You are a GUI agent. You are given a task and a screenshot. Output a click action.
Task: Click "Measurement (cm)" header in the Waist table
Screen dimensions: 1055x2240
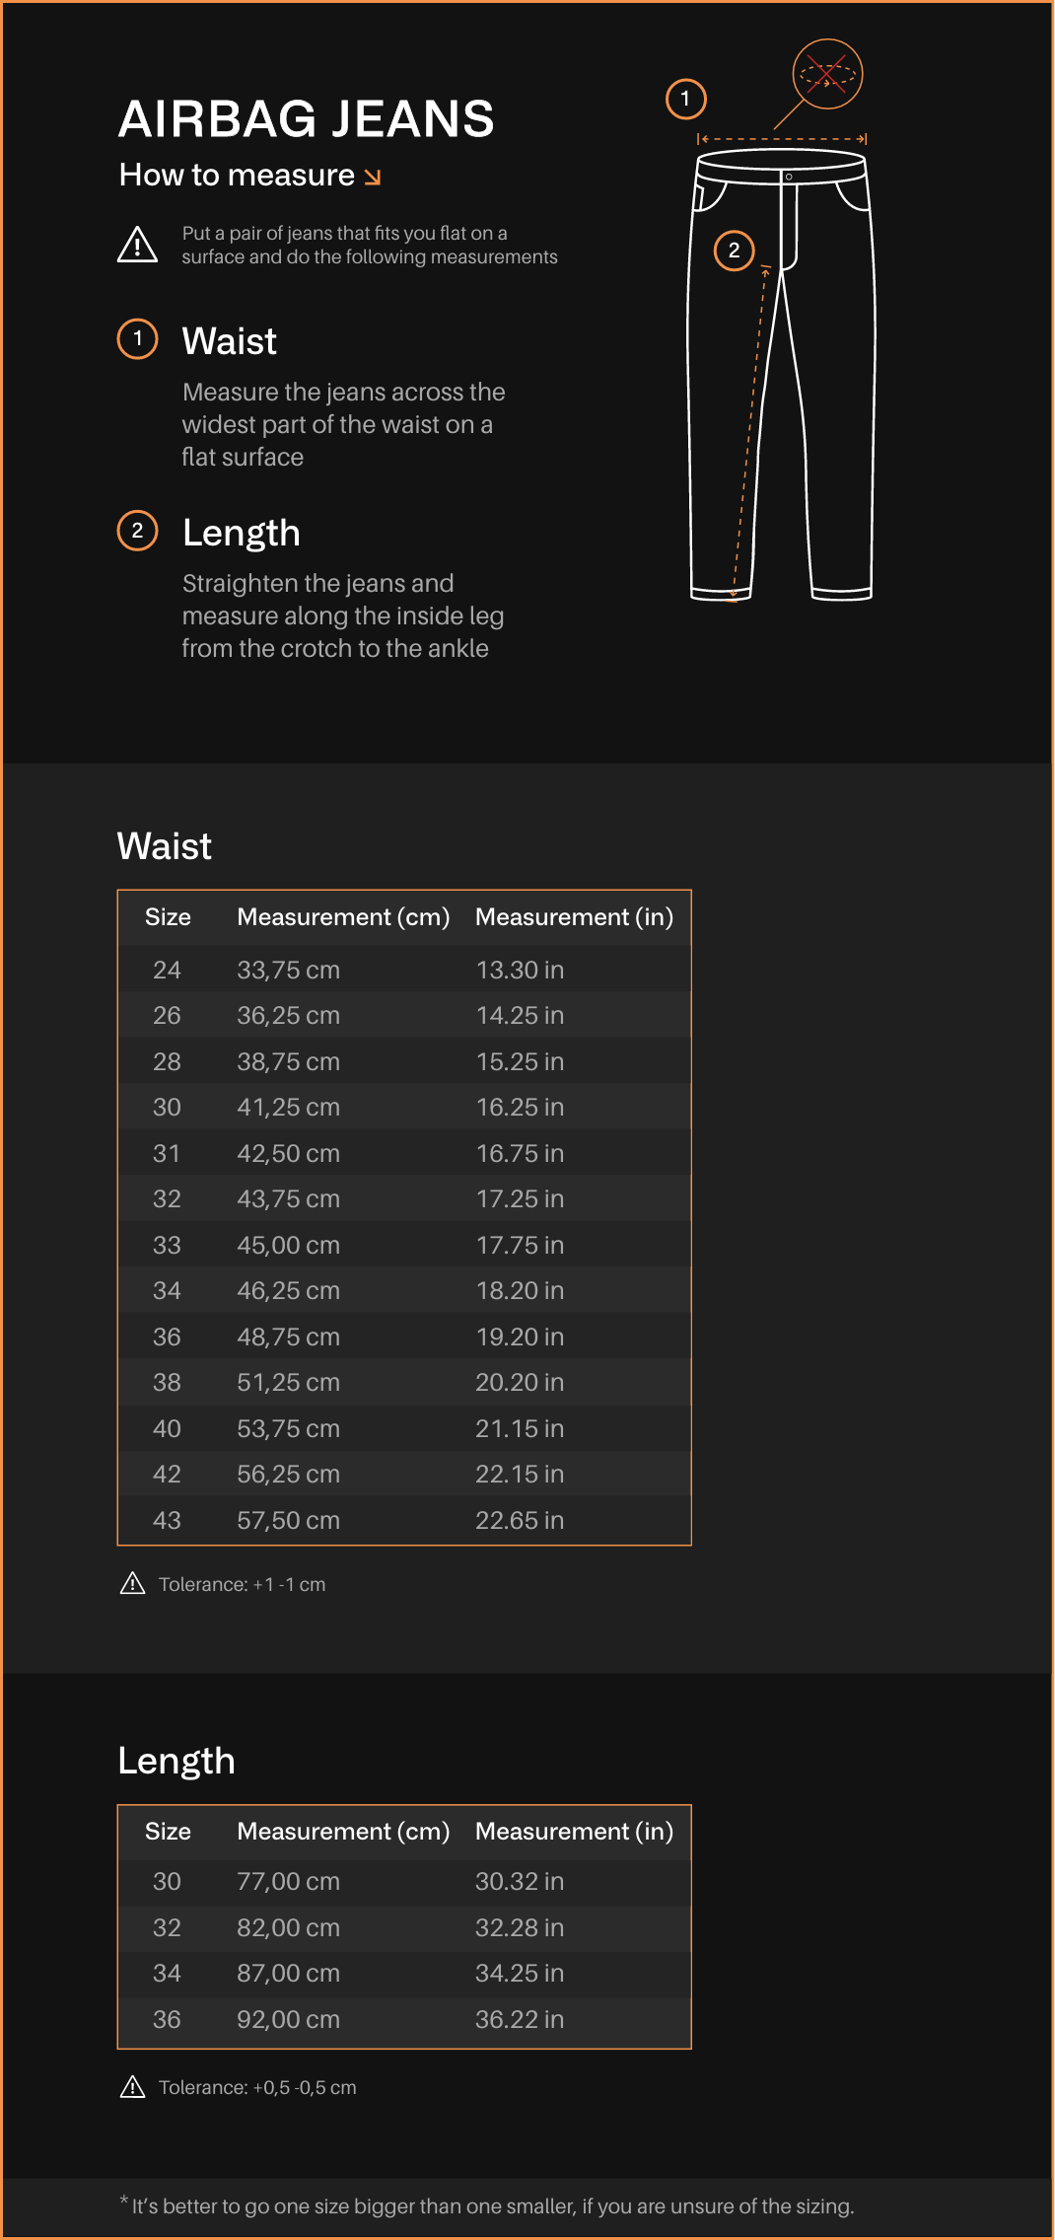pyautogui.click(x=343, y=917)
